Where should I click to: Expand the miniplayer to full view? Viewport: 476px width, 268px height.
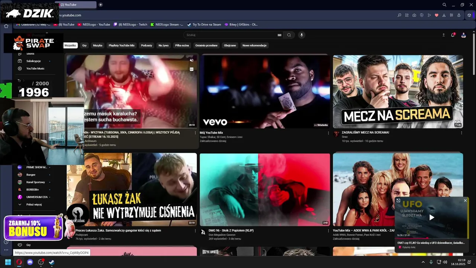pyautogui.click(x=398, y=201)
